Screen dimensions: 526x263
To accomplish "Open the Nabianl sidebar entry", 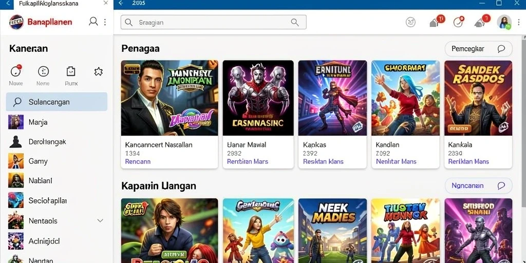I will tap(57, 180).
